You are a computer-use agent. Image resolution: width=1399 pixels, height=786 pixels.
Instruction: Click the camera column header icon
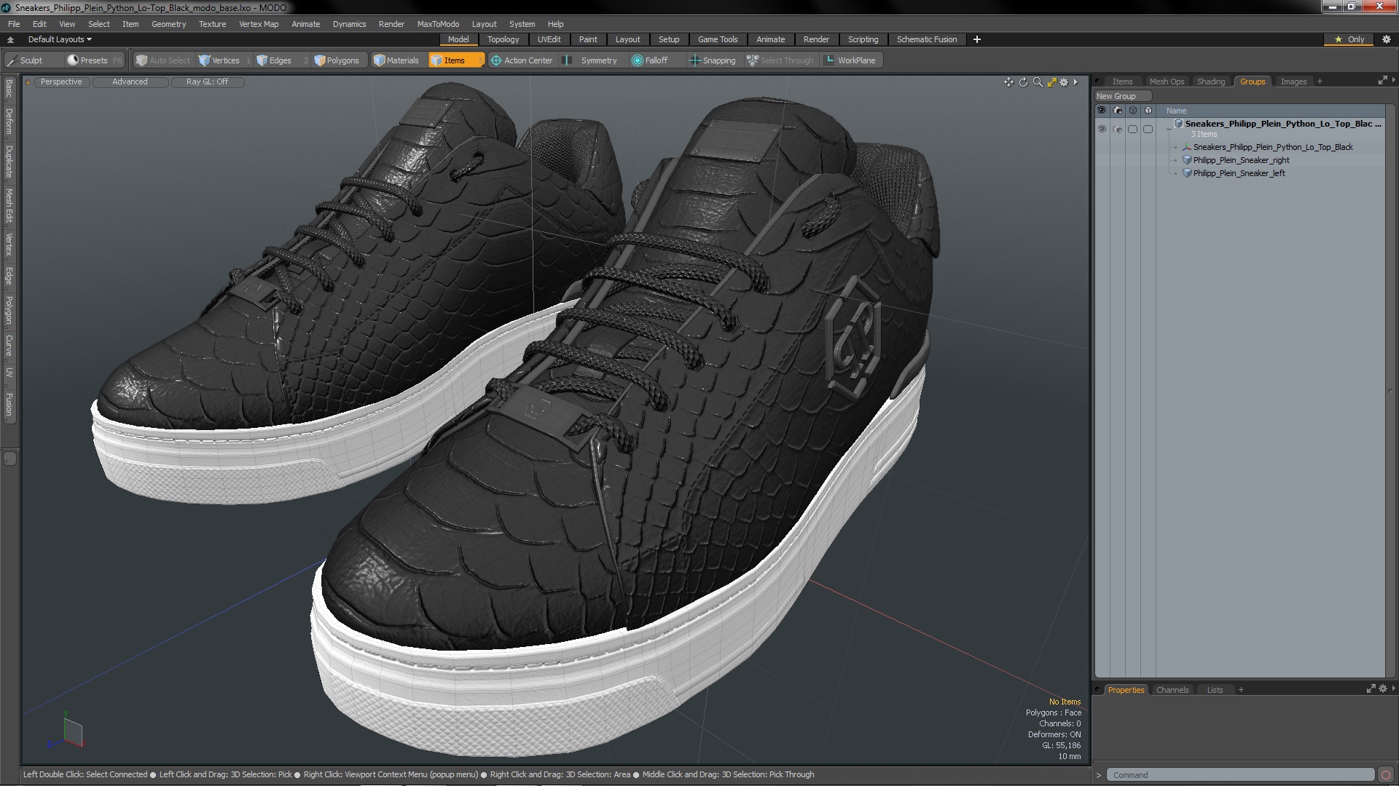(1118, 111)
